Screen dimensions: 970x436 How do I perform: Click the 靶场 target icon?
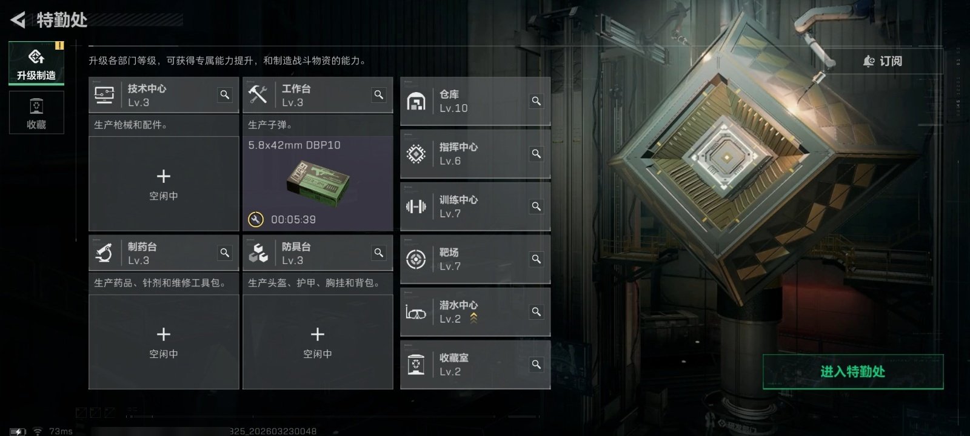click(x=416, y=259)
